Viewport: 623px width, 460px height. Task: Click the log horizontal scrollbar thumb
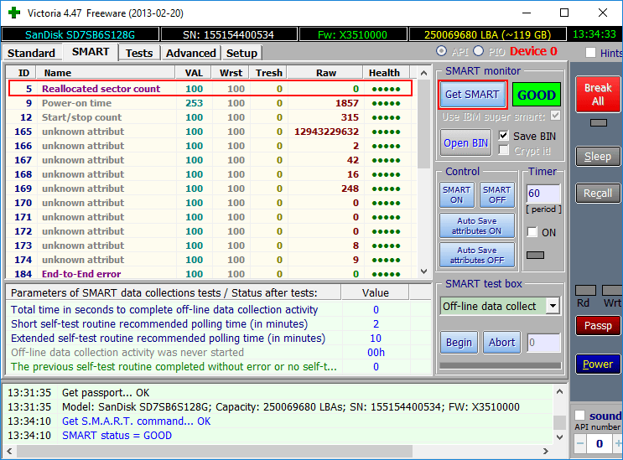point(215,452)
